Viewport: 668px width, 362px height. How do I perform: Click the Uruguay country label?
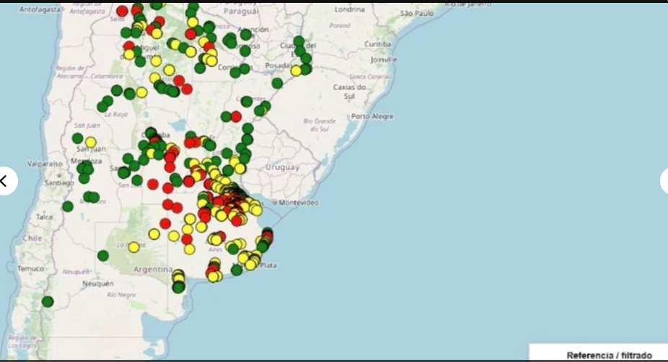point(281,167)
